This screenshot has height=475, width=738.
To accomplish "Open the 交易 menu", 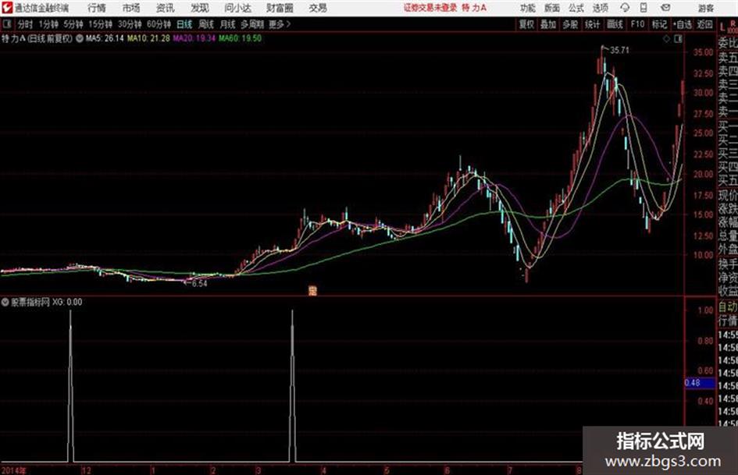I will pyautogui.click(x=318, y=8).
